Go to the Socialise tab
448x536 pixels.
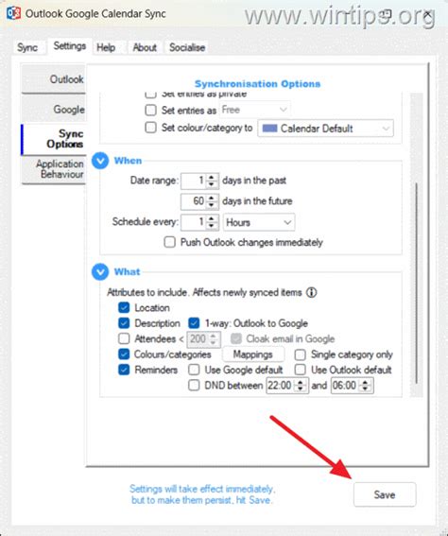(187, 47)
